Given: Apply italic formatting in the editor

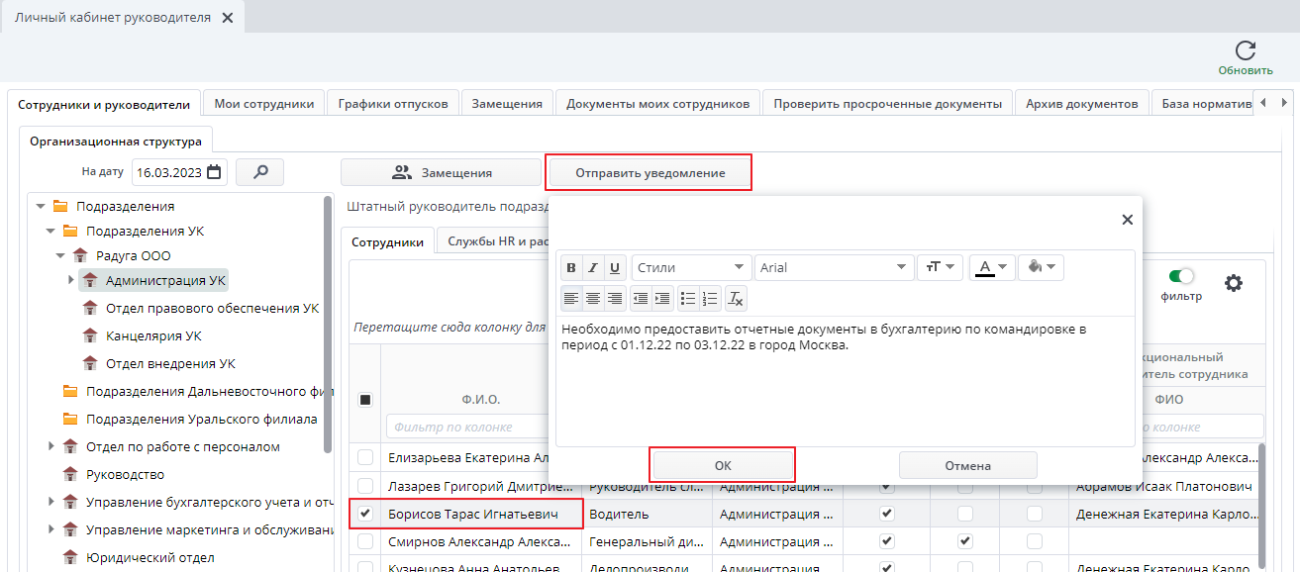Looking at the screenshot, I should (x=592, y=268).
